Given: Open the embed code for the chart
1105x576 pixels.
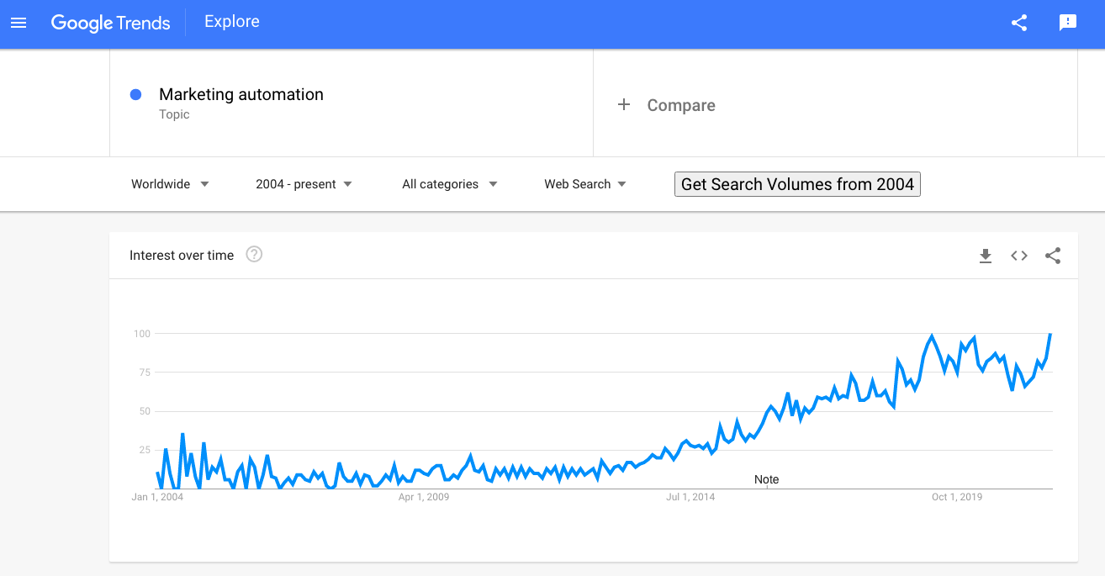Looking at the screenshot, I should (x=1018, y=256).
